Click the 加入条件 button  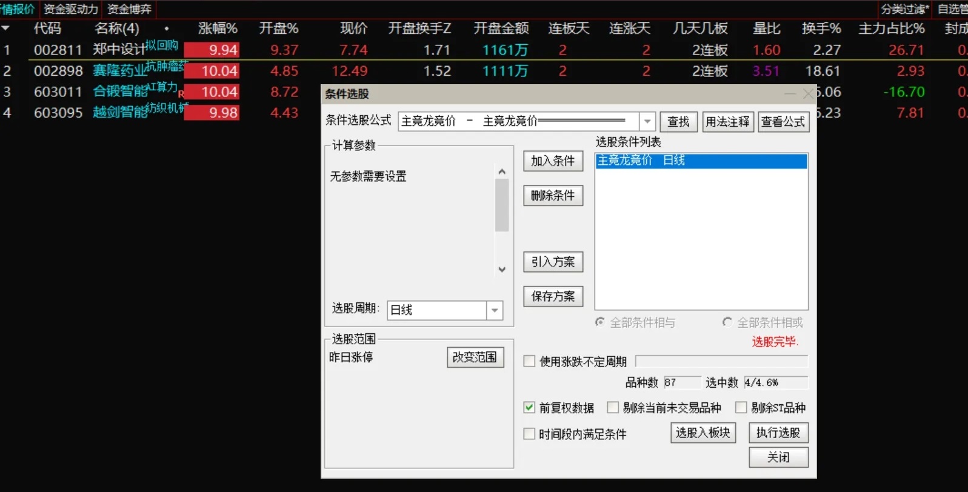pyautogui.click(x=553, y=161)
